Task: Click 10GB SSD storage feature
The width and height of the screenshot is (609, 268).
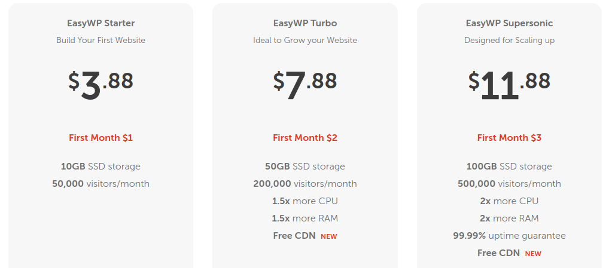Action: click(101, 167)
